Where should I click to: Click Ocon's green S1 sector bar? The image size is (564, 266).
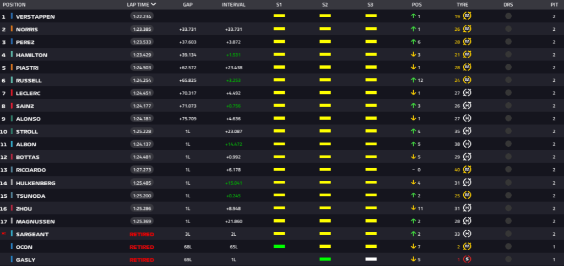click(279, 246)
